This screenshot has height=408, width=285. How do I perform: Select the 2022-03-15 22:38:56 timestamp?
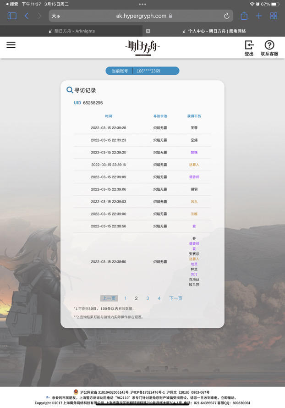tap(109, 226)
